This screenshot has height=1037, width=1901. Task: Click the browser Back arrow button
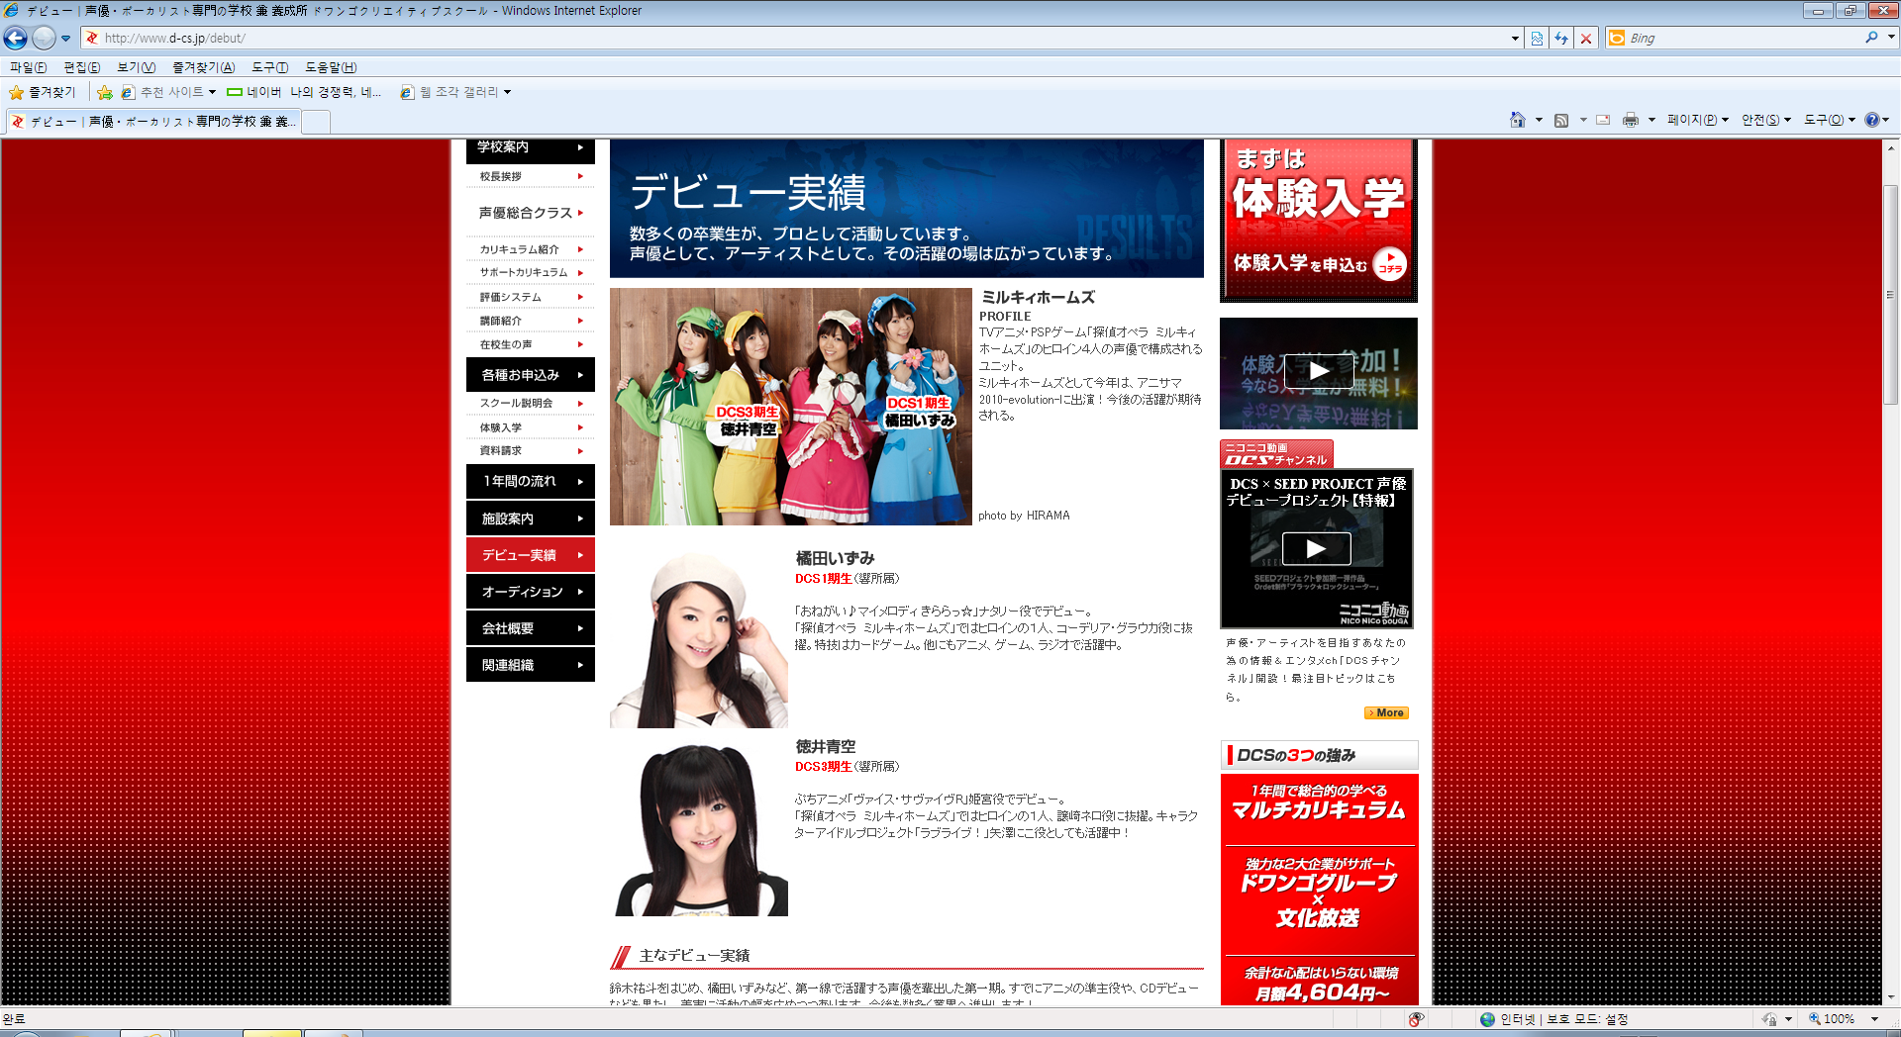click(16, 39)
